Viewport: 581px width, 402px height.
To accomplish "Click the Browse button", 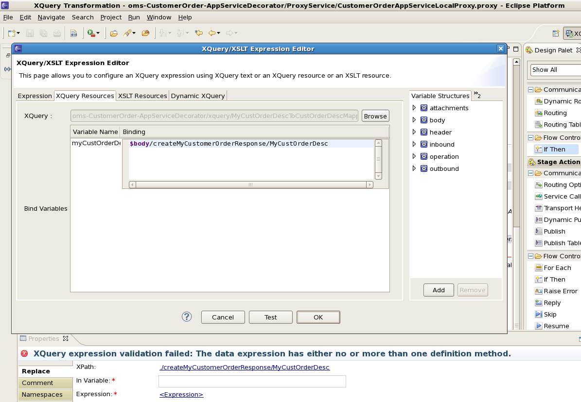I will tap(375, 116).
